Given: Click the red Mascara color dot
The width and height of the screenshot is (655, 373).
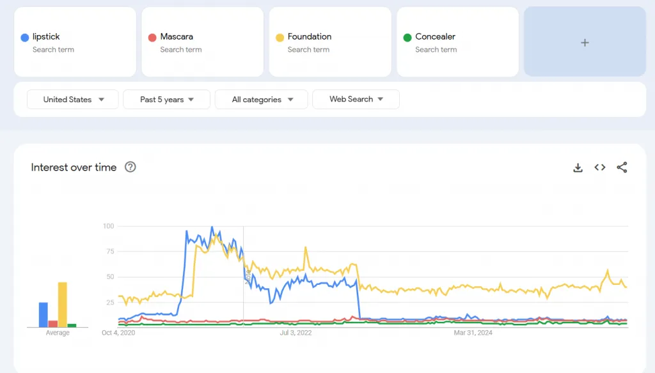Looking at the screenshot, I should point(152,38).
